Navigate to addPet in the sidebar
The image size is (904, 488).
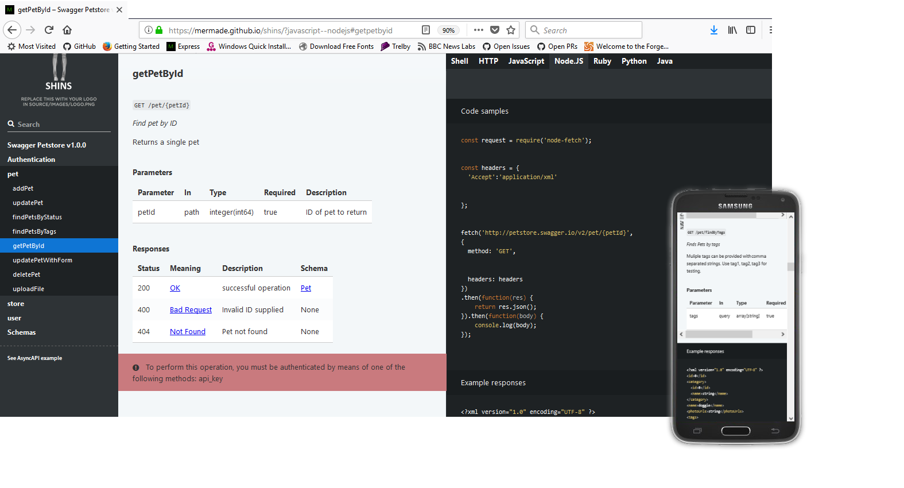[59, 188]
